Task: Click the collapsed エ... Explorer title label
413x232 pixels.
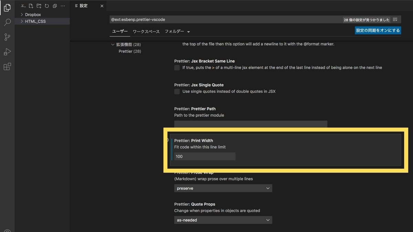Action: tap(23, 6)
